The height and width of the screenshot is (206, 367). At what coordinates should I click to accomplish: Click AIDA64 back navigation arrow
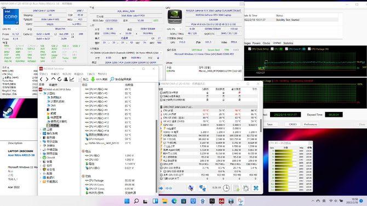point(42,79)
